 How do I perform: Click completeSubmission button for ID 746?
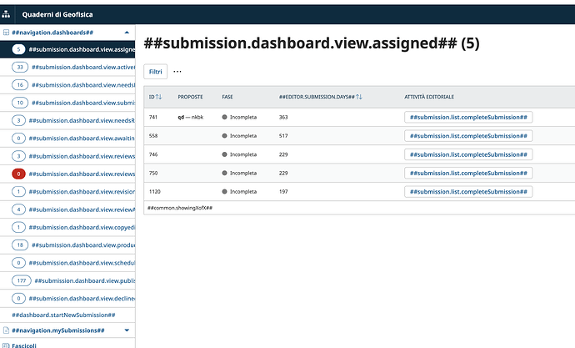click(x=468, y=154)
